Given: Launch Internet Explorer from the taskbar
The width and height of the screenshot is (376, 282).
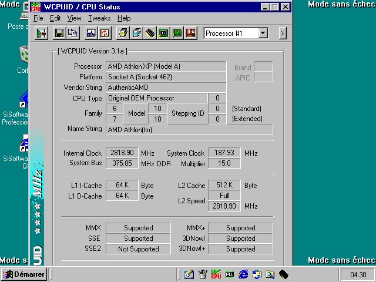Looking at the screenshot, I should pyautogui.click(x=243, y=274).
